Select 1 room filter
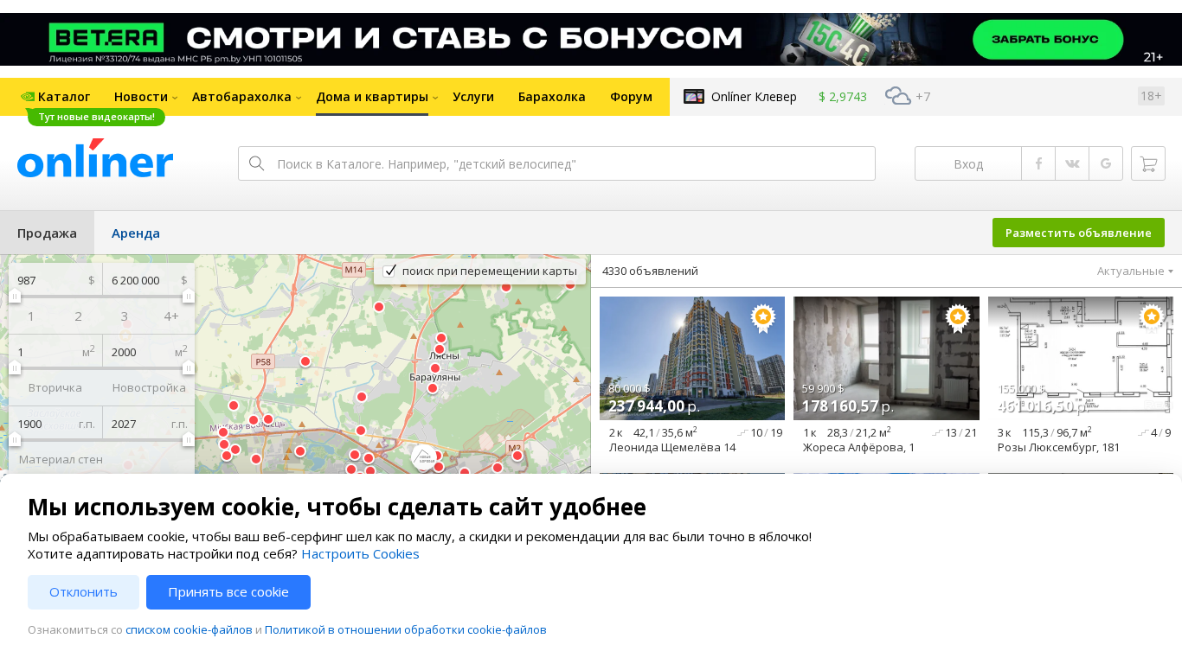The height and width of the screenshot is (664, 1182). pos(31,316)
